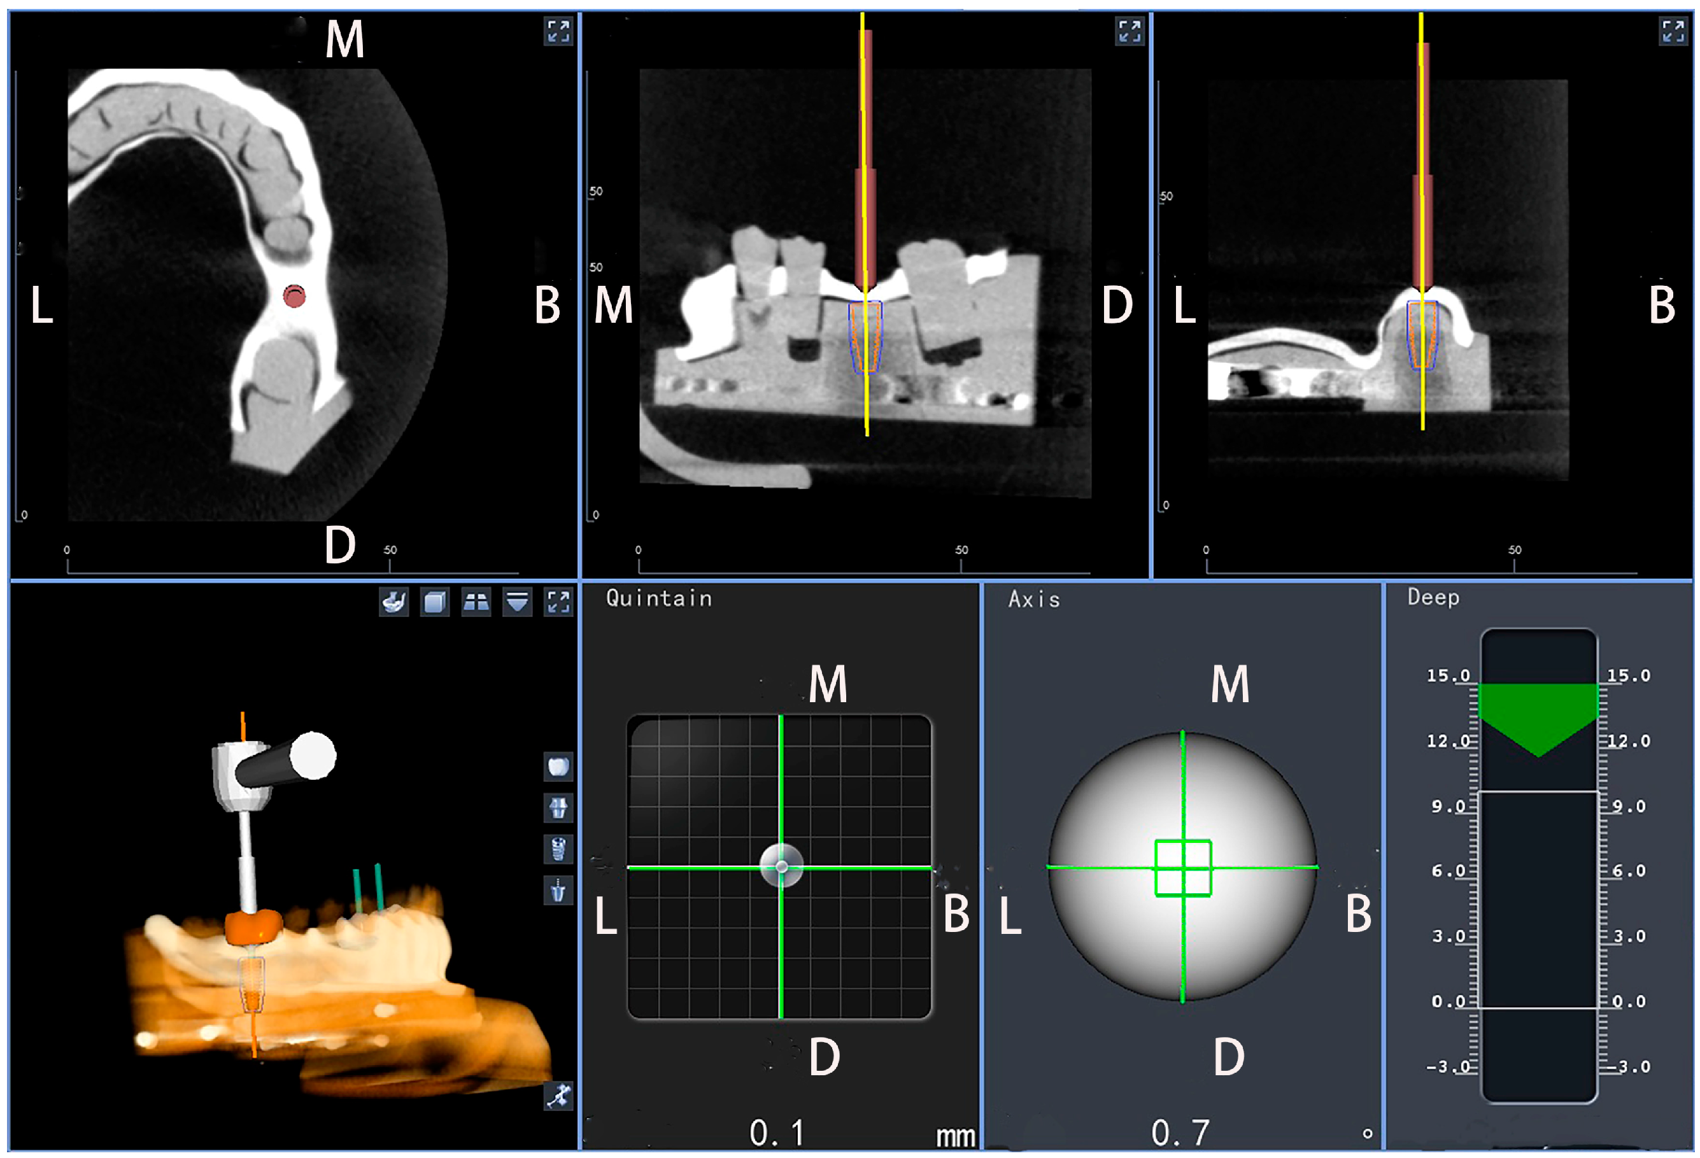Click the red implant marker in axial view

(294, 295)
